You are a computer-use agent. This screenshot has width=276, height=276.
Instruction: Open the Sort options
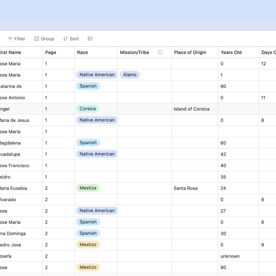coord(71,39)
